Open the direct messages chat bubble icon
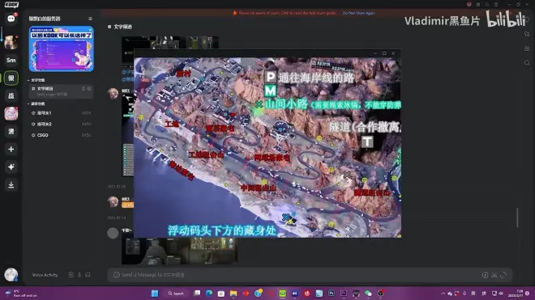 tap(11, 19)
